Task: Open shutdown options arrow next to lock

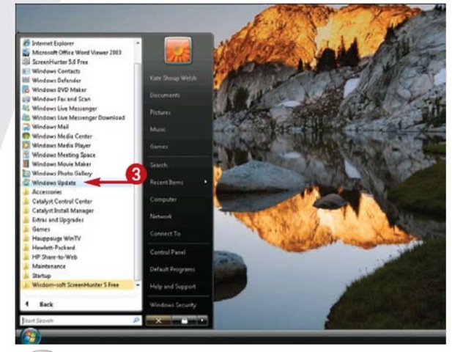Action: pos(202,320)
